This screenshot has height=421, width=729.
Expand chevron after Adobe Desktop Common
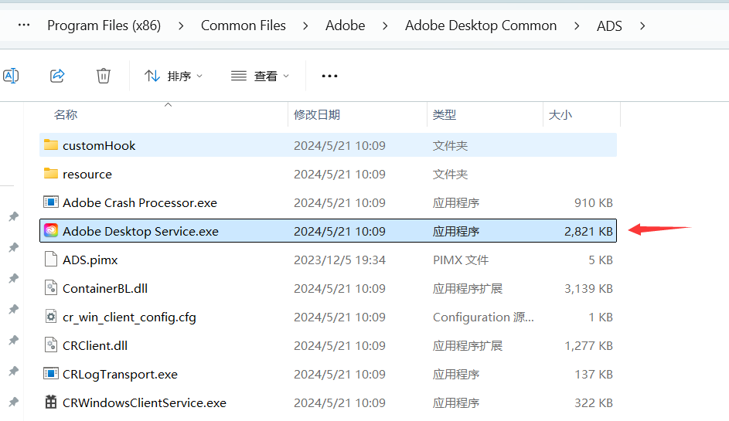coord(577,26)
